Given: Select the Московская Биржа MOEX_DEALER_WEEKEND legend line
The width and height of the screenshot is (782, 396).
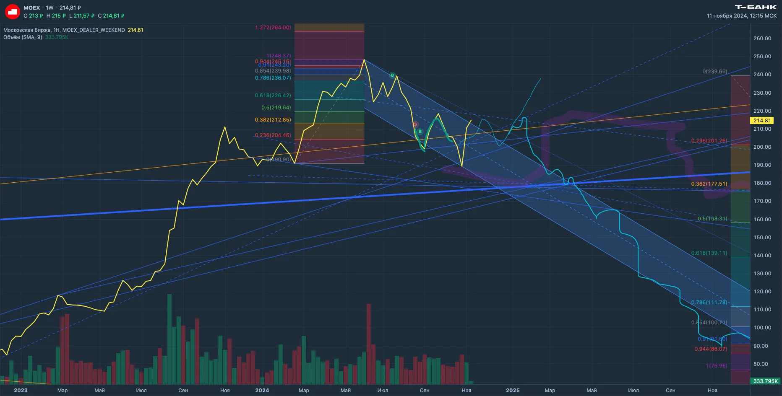Looking at the screenshot, I should [73, 30].
